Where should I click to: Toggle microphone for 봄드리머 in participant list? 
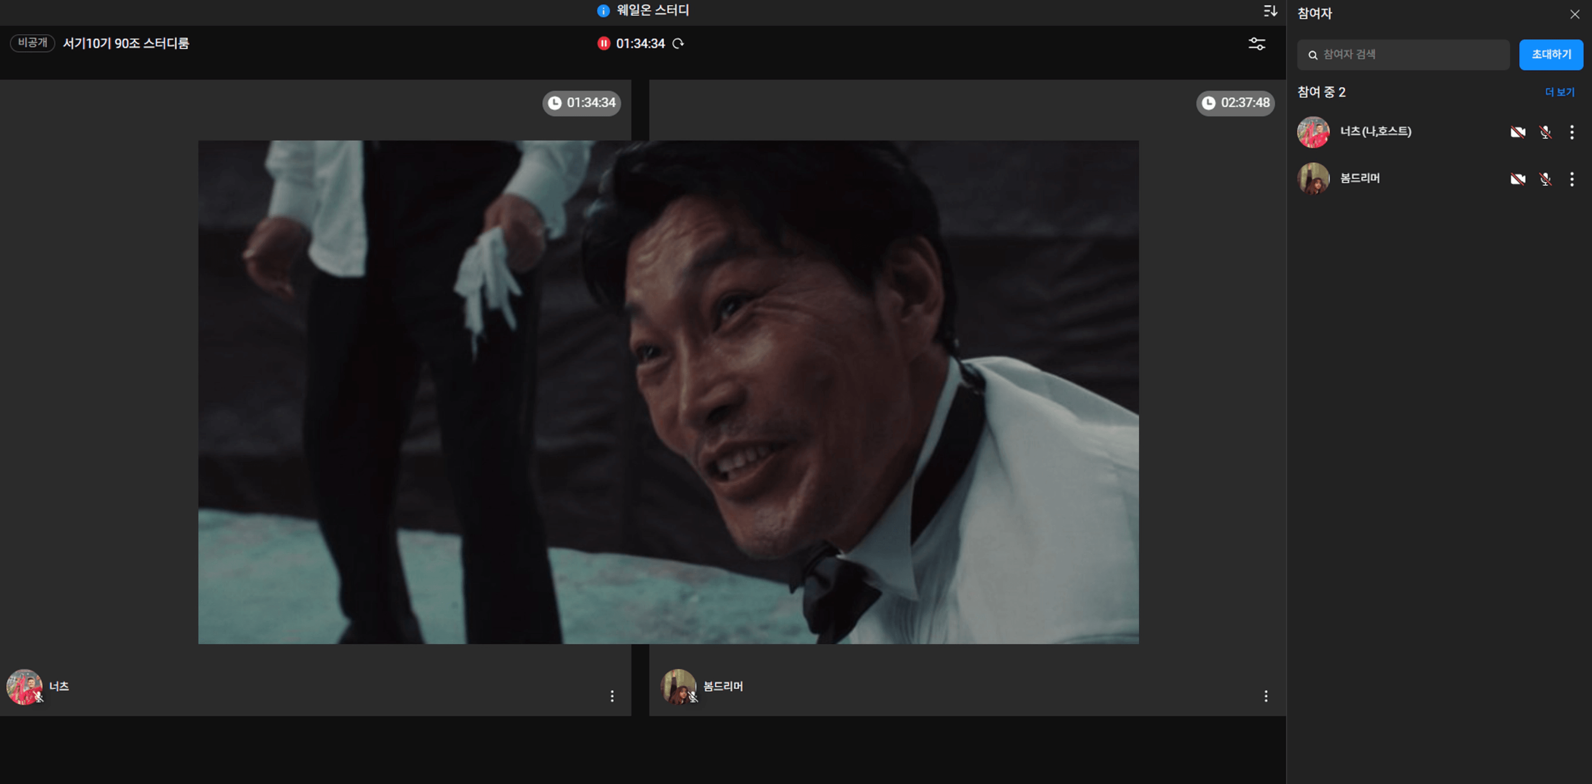(1545, 179)
